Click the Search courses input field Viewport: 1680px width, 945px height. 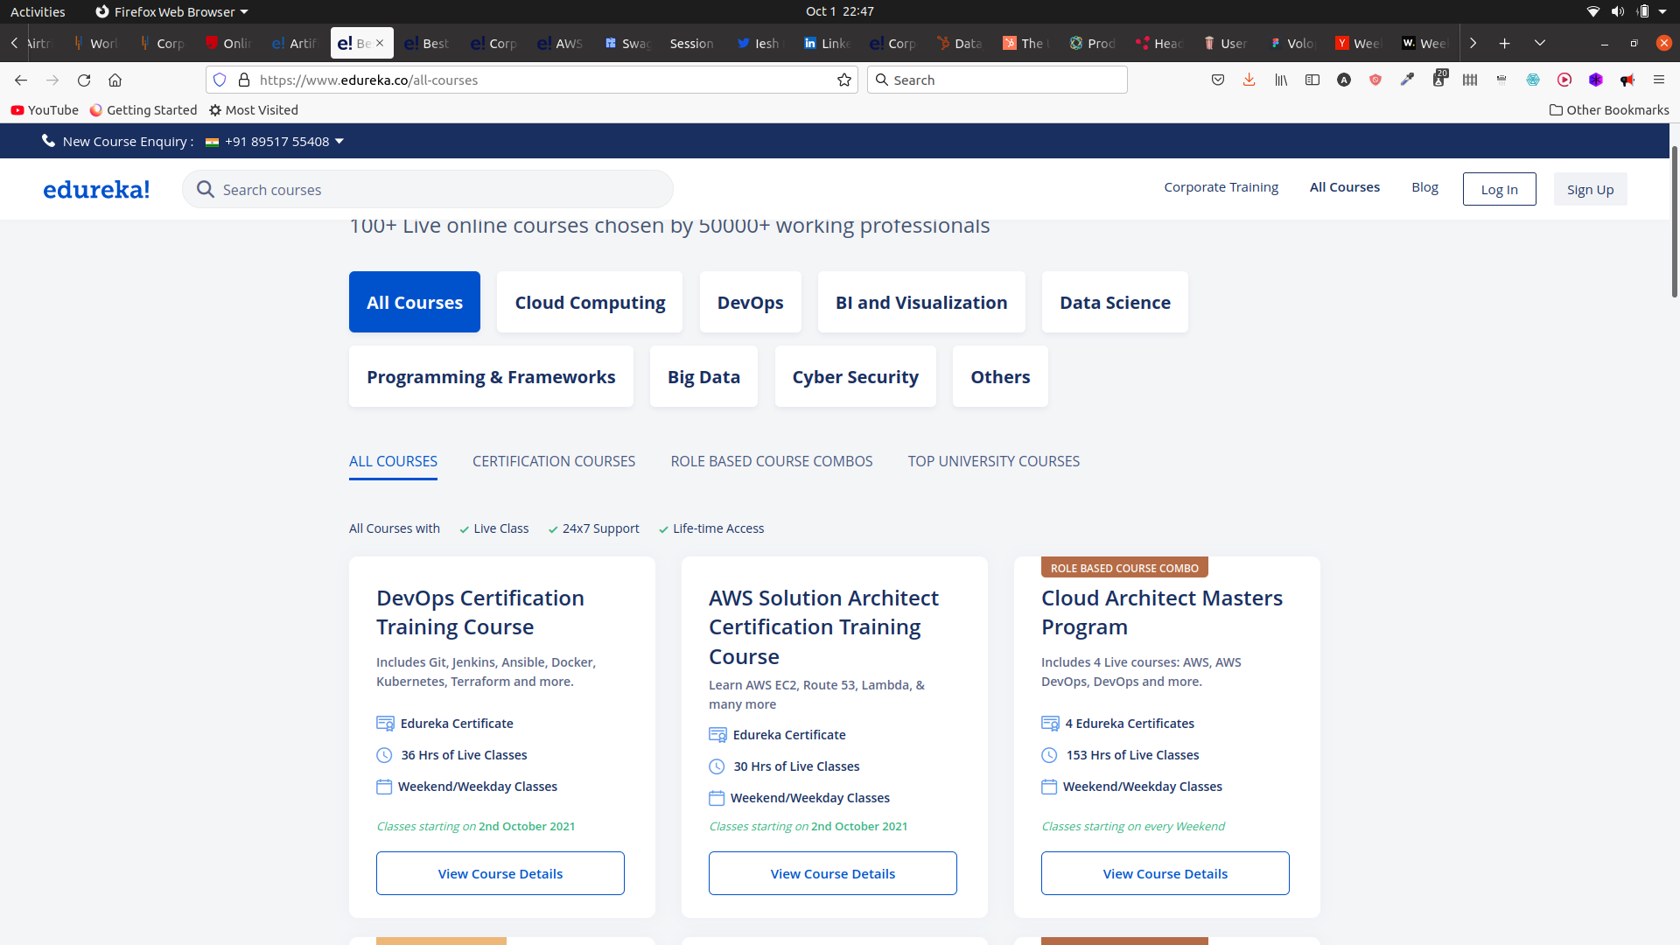click(428, 189)
